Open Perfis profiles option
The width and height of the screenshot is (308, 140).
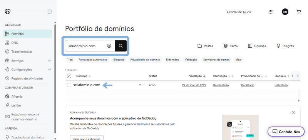pyautogui.click(x=231, y=46)
